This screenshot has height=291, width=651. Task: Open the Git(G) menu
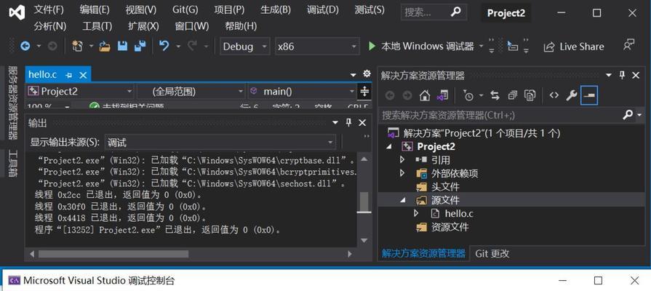185,9
